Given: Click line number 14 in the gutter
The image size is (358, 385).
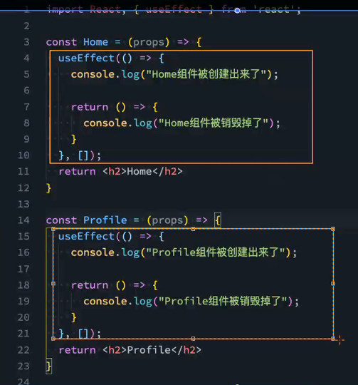Looking at the screenshot, I should [x=23, y=220].
